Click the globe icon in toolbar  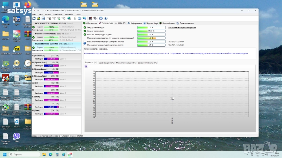pos(69,18)
